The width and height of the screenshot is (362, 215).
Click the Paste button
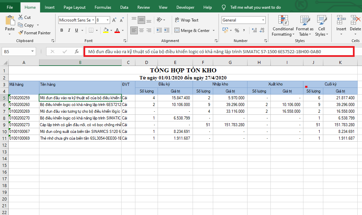10,24
